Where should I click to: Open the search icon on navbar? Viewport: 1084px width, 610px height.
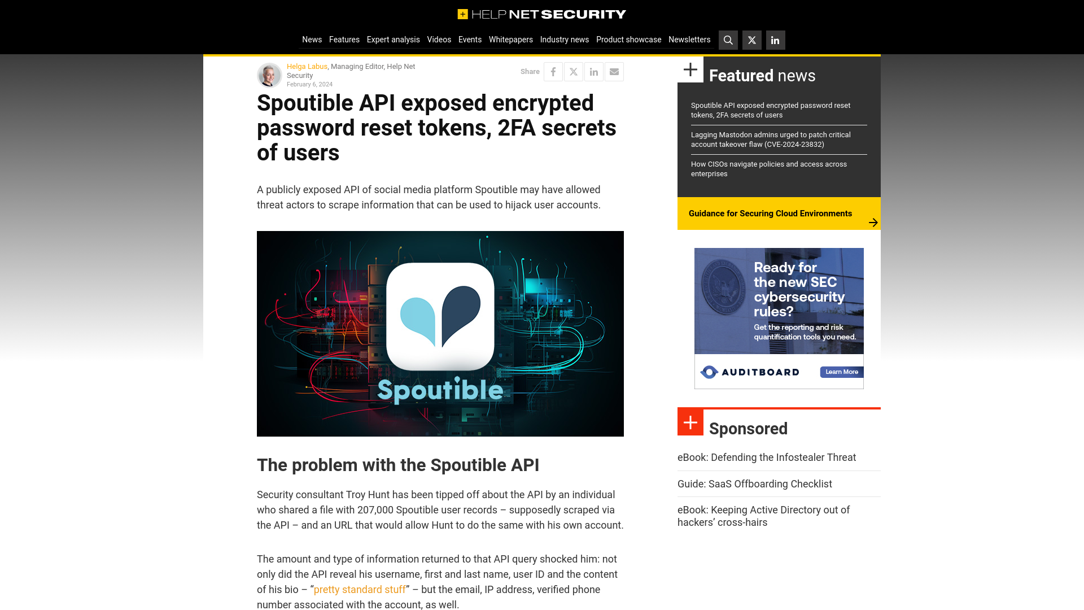728,40
